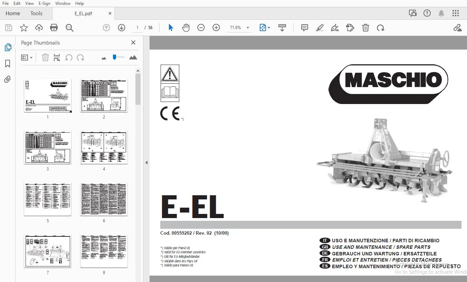Click the thumbnails panel scrollbar handle

click(138, 89)
